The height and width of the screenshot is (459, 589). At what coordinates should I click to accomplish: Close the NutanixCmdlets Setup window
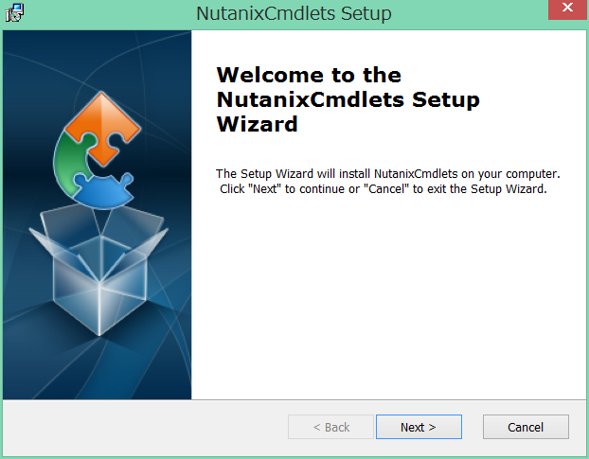click(567, 9)
